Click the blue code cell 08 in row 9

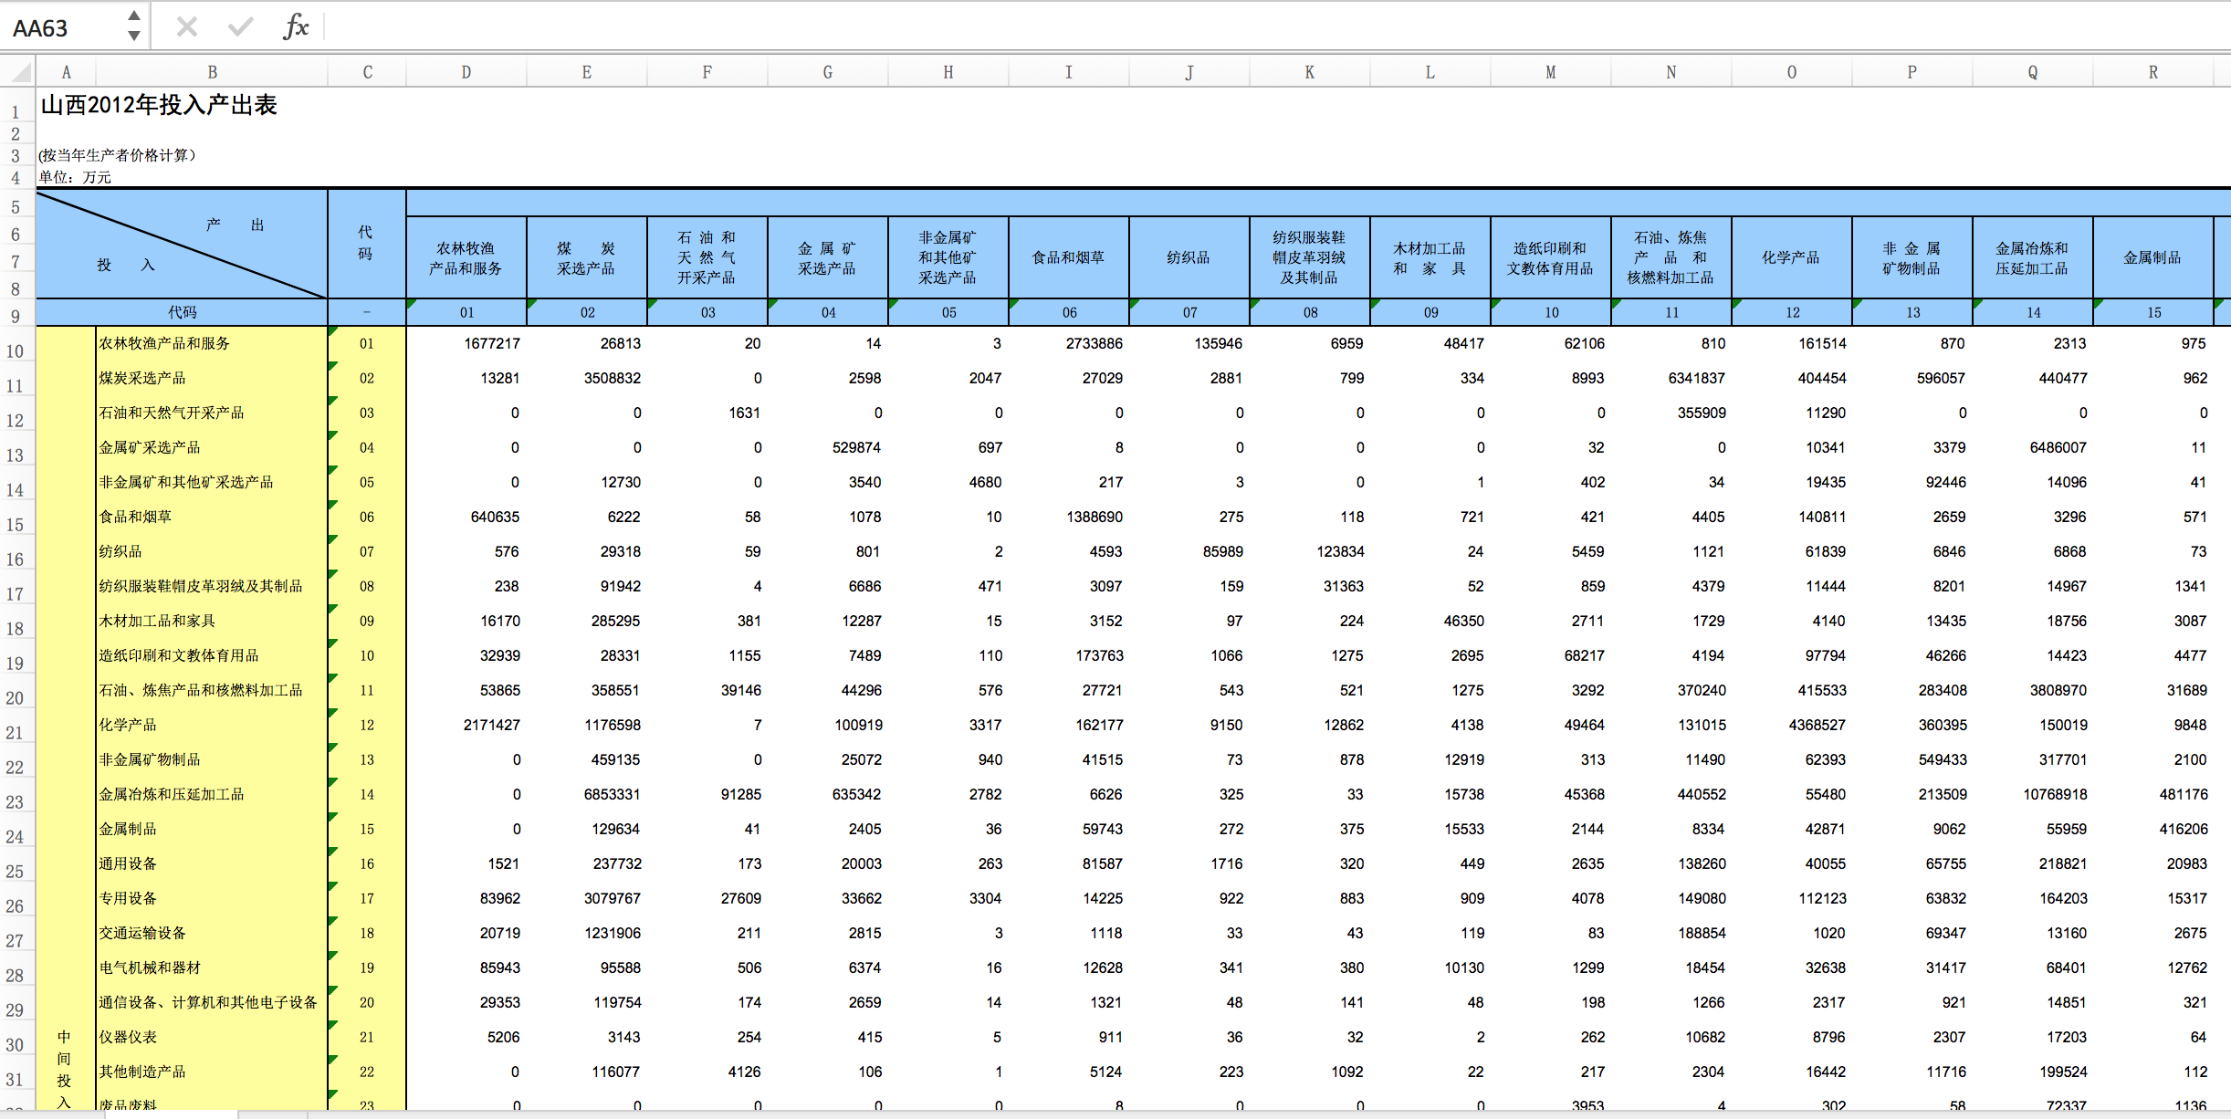[1310, 312]
